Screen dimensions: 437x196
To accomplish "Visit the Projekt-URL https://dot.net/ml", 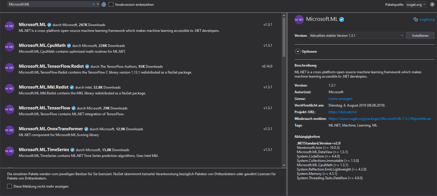I will (x=342, y=112).
